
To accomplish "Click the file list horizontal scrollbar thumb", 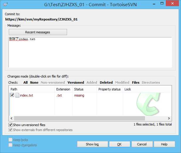I will 79,118.
